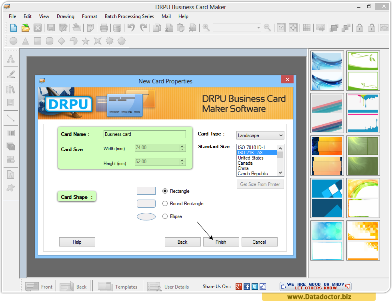Click the Height (mm) field
The width and height of the screenshot is (392, 301).
coord(160,162)
